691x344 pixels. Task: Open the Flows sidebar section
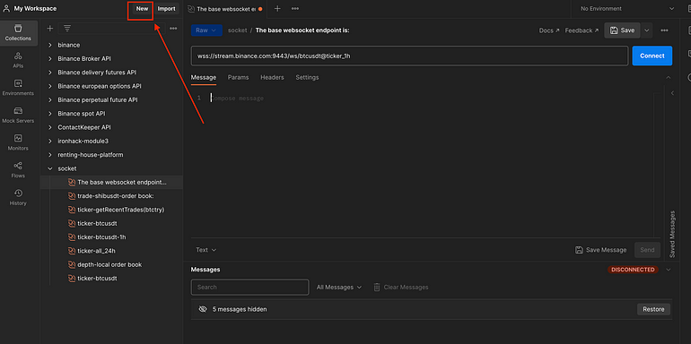pyautogui.click(x=18, y=170)
